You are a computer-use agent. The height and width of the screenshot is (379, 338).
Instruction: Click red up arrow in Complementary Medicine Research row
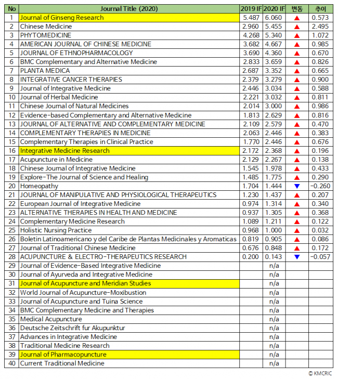pyautogui.click(x=297, y=222)
